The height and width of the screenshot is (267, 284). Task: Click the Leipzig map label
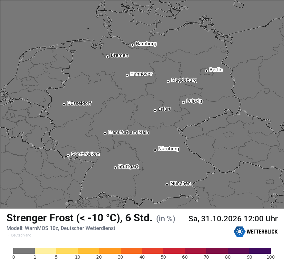pyautogui.click(x=194, y=101)
